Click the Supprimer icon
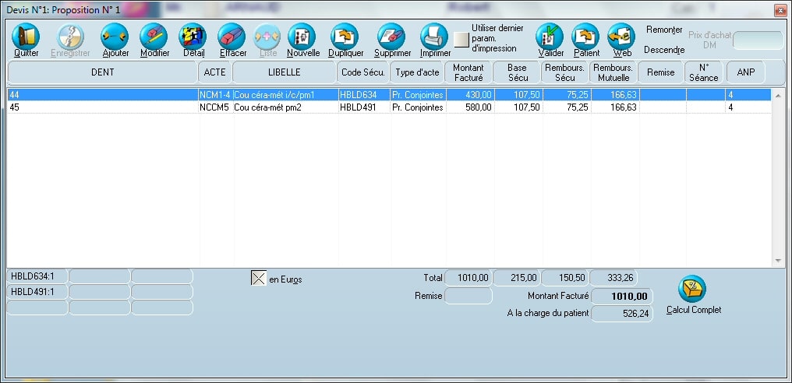The height and width of the screenshot is (383, 792). 391,37
